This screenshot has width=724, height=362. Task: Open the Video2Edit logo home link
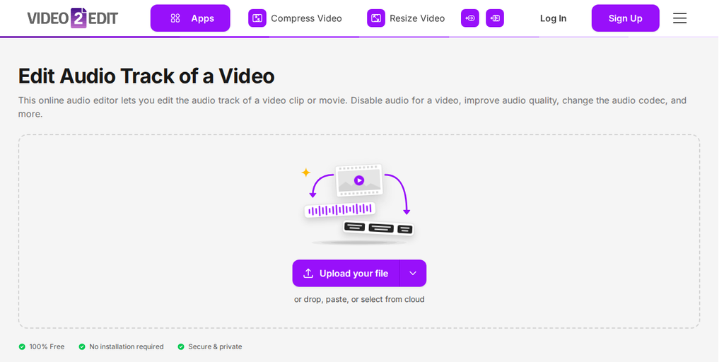point(73,18)
